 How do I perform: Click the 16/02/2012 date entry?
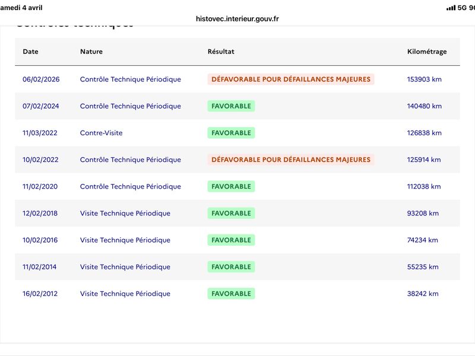click(40, 294)
